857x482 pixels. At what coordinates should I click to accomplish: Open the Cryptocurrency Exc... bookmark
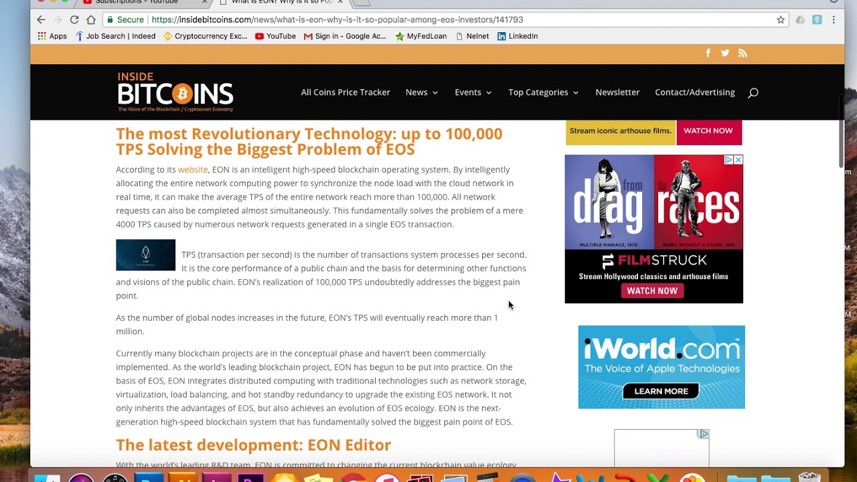tap(206, 36)
